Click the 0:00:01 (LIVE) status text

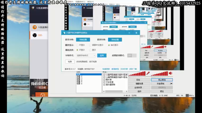[130, 95]
